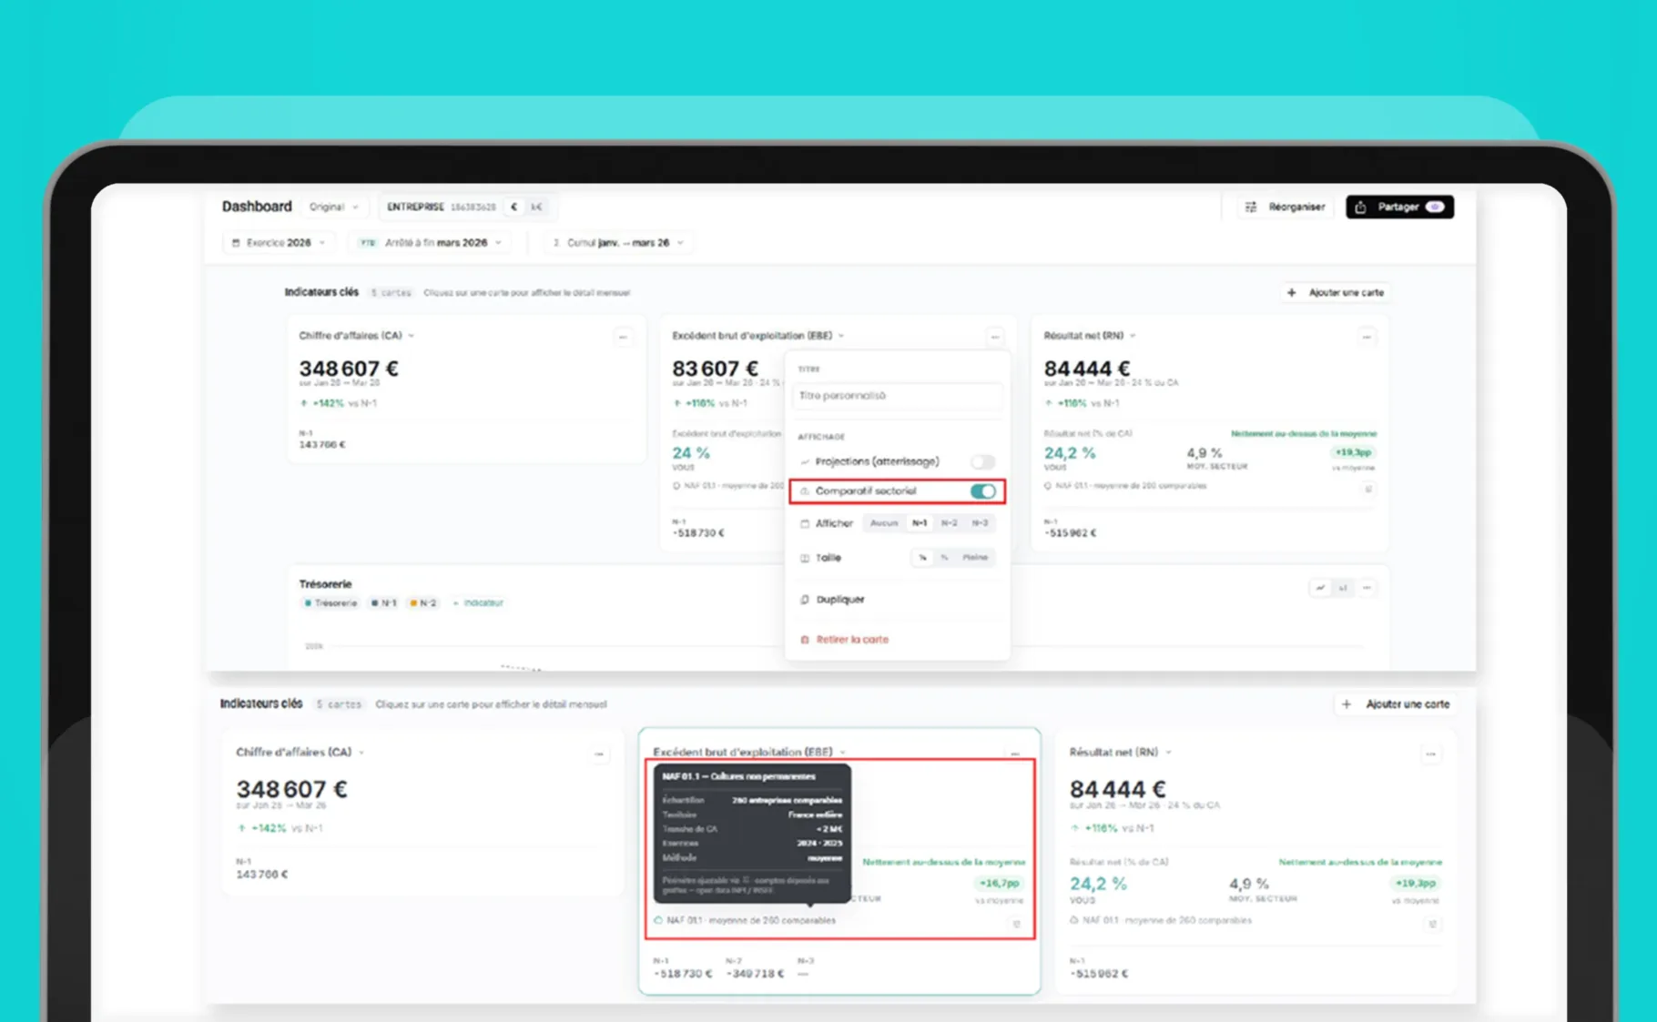Click the Titre personnalisé input field
This screenshot has width=1657, height=1022.
pos(898,396)
